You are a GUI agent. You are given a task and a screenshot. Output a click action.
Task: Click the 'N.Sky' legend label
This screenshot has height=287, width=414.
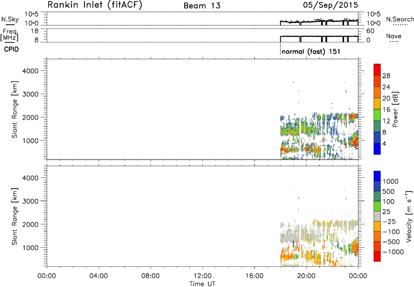[x=10, y=19]
